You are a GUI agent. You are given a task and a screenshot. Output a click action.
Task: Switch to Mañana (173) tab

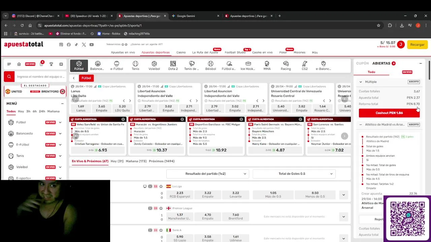click(x=136, y=161)
